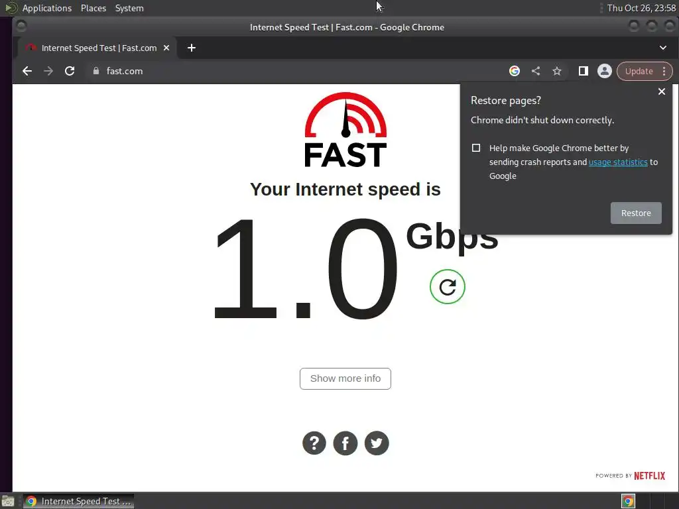The image size is (679, 509).
Task: Rerun the speed test with the refresh circle
Action: (448, 286)
